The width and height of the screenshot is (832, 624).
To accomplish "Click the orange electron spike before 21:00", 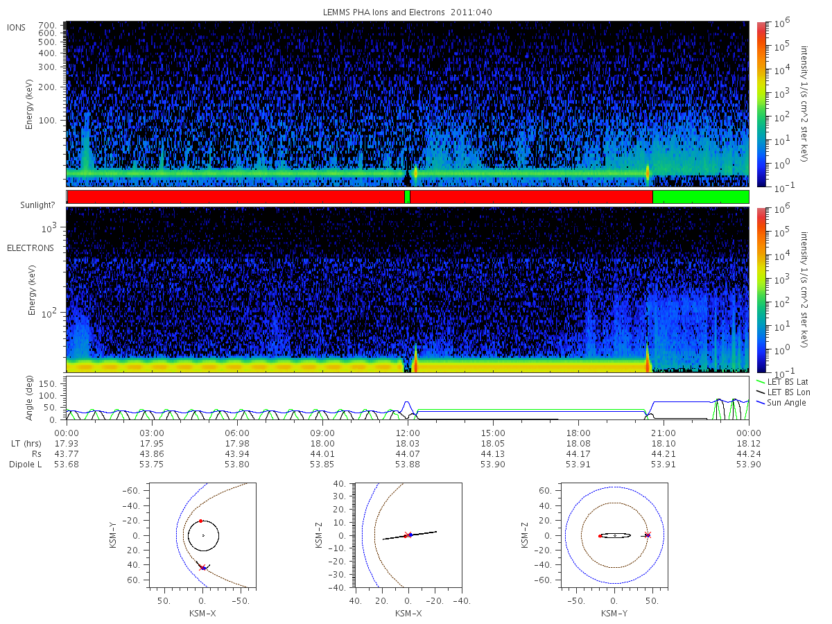I will (647, 359).
